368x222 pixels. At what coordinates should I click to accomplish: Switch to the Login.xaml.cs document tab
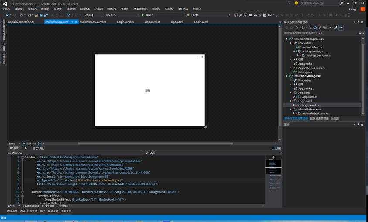click(x=126, y=22)
